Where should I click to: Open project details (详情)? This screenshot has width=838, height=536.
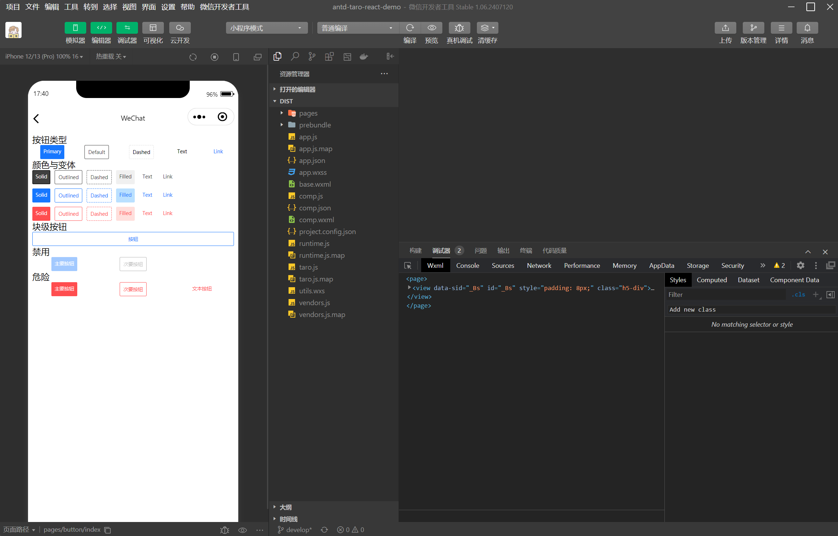(x=781, y=28)
